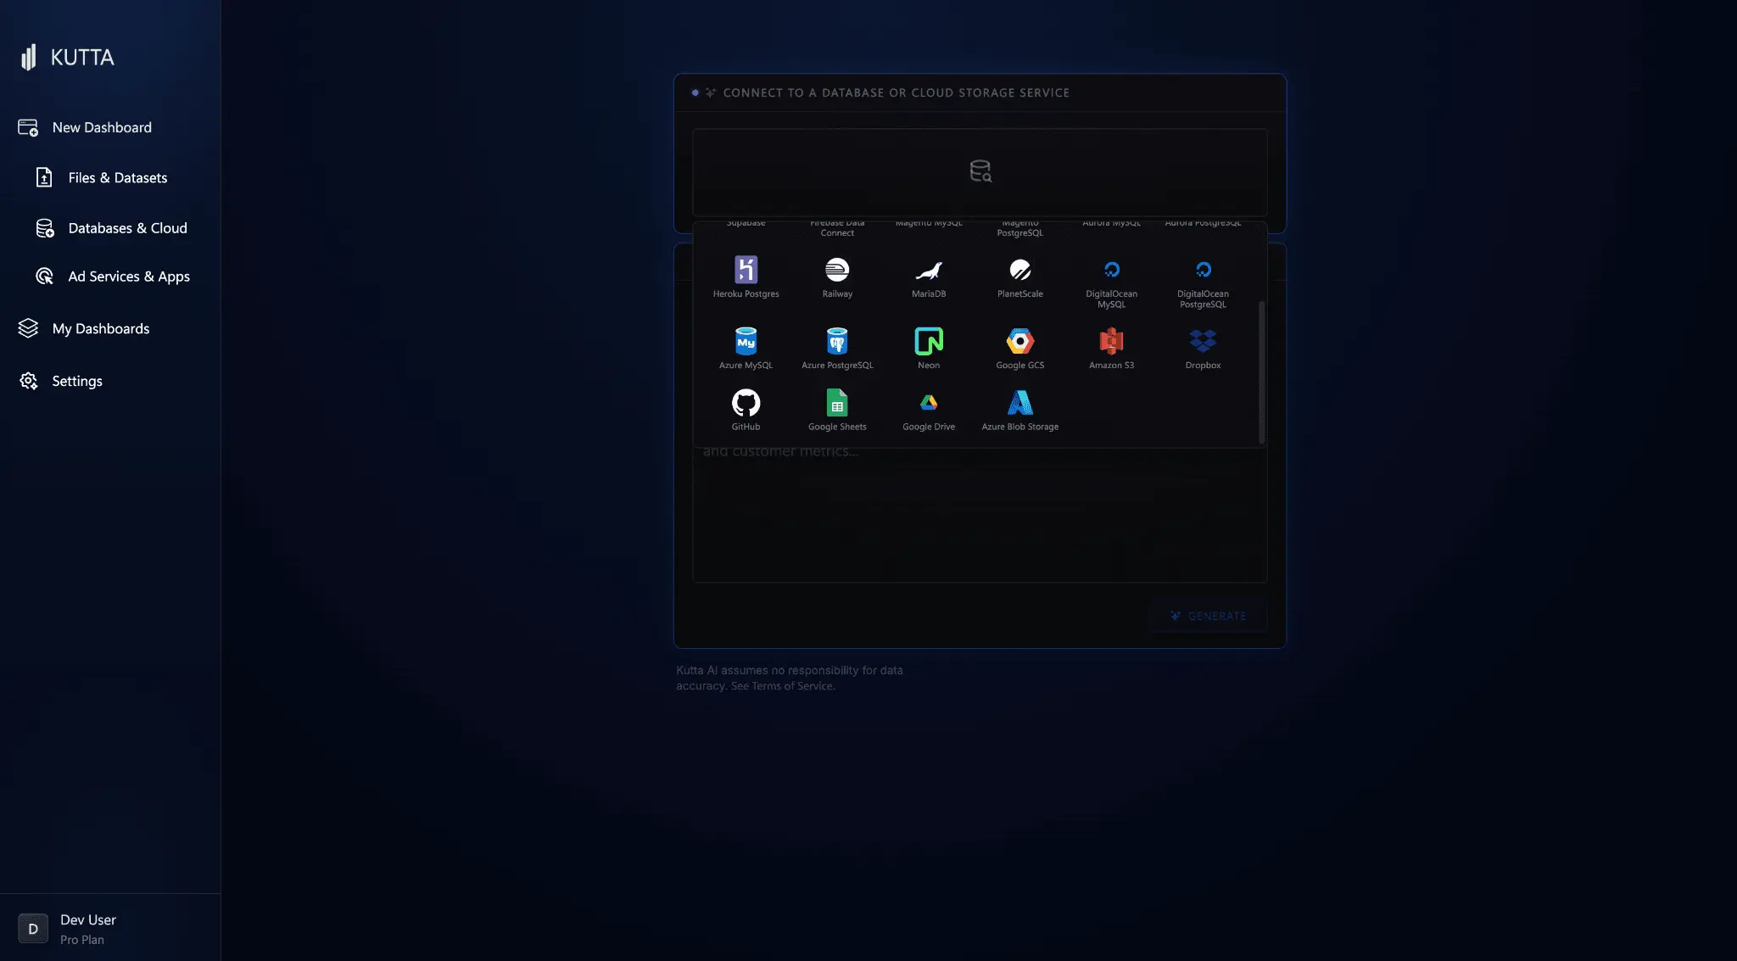Click the My Dashboards layers icon
Viewport: 1737px width, 961px height.
click(28, 328)
